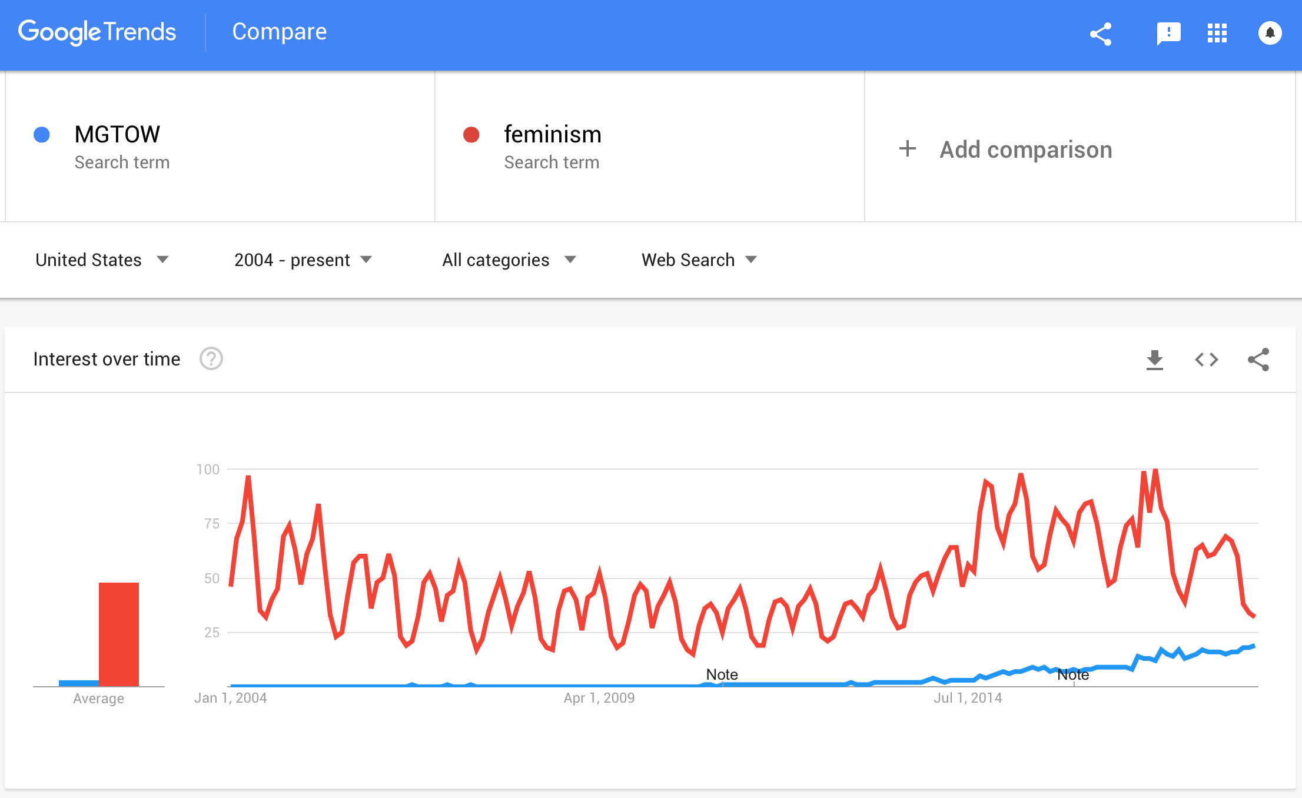Click help icon beside Interest over time
The image size is (1302, 798).
pyautogui.click(x=211, y=359)
